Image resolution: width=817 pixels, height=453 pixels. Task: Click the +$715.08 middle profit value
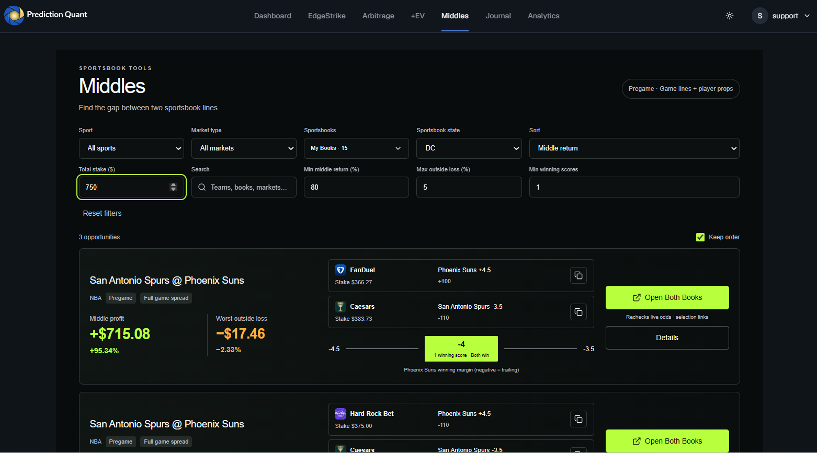(120, 334)
